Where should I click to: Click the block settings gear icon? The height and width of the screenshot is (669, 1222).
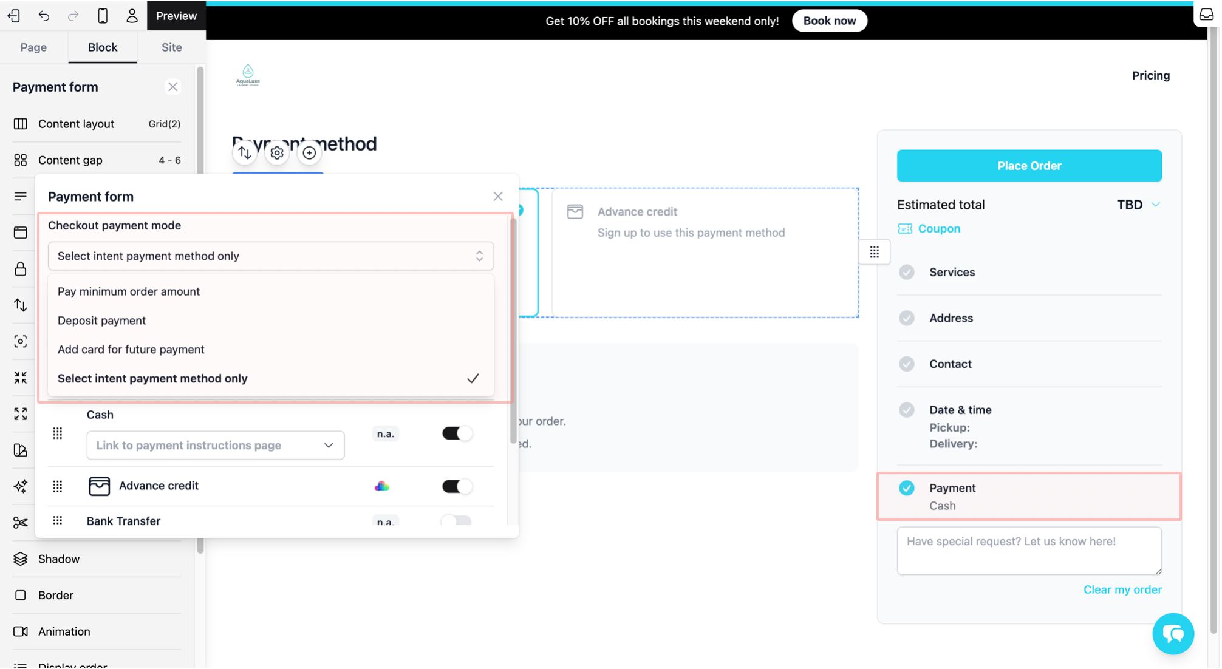[x=277, y=153]
